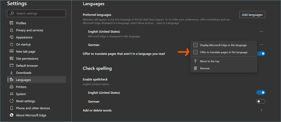Click the Phone and other devices icon

[x=12, y=108]
